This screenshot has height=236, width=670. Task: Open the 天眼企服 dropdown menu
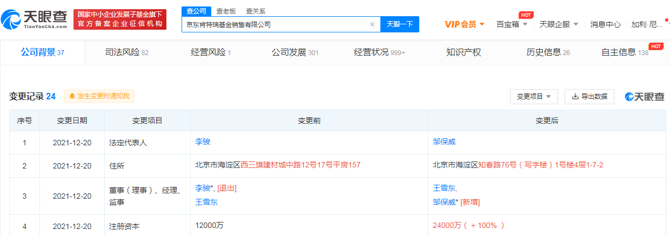point(559,24)
